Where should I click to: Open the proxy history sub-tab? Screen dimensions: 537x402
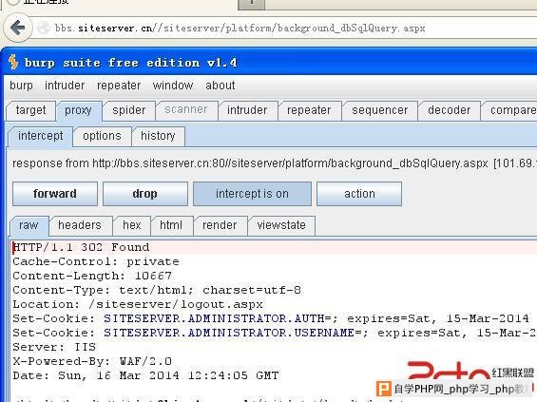(158, 136)
